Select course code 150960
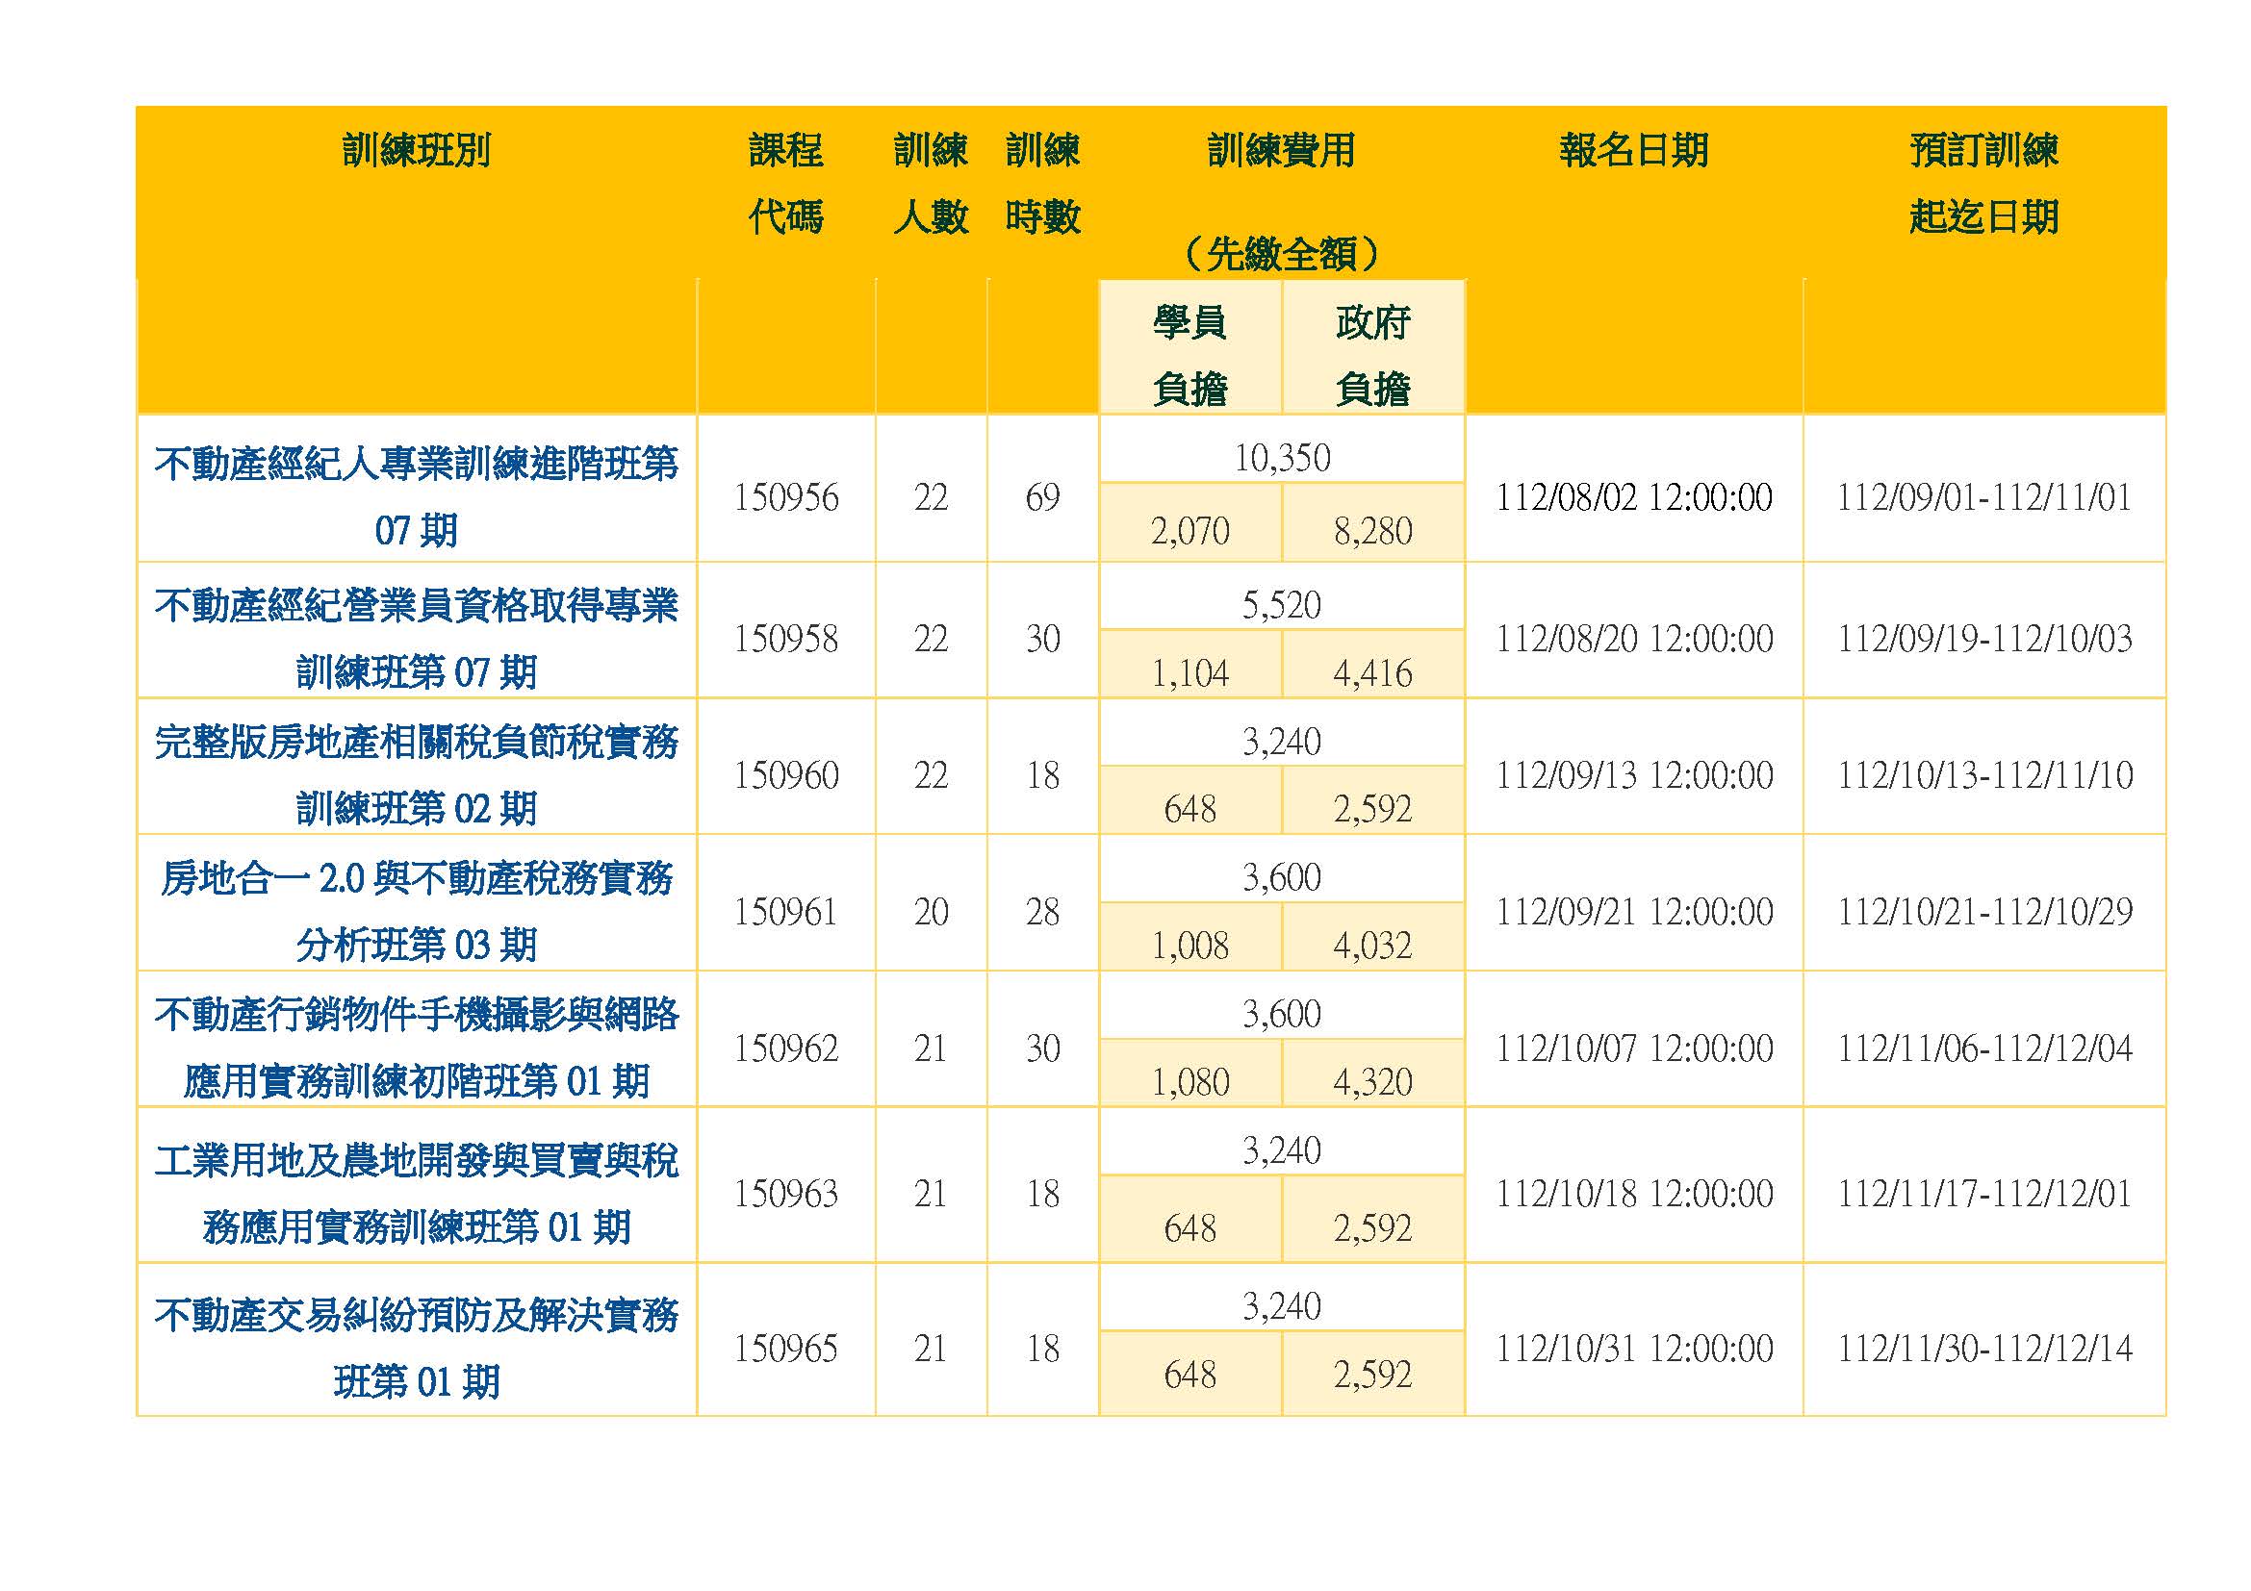 [x=786, y=775]
